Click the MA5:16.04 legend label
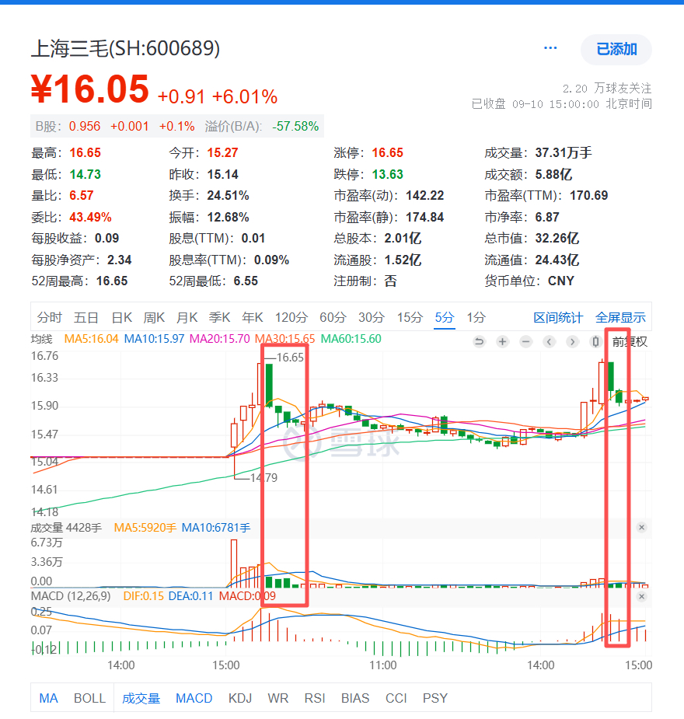This screenshot has height=719, width=684. pos(91,339)
